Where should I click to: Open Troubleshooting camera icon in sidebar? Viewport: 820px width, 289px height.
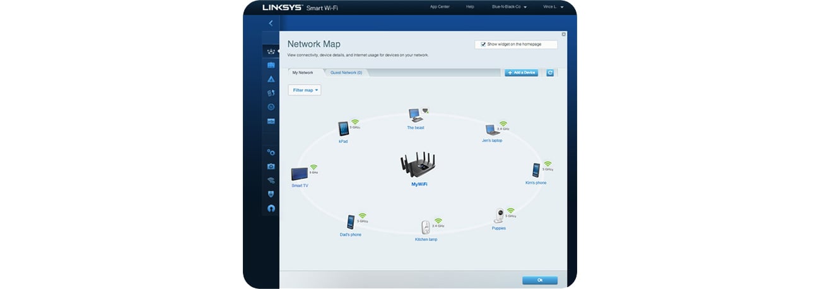pos(271,166)
